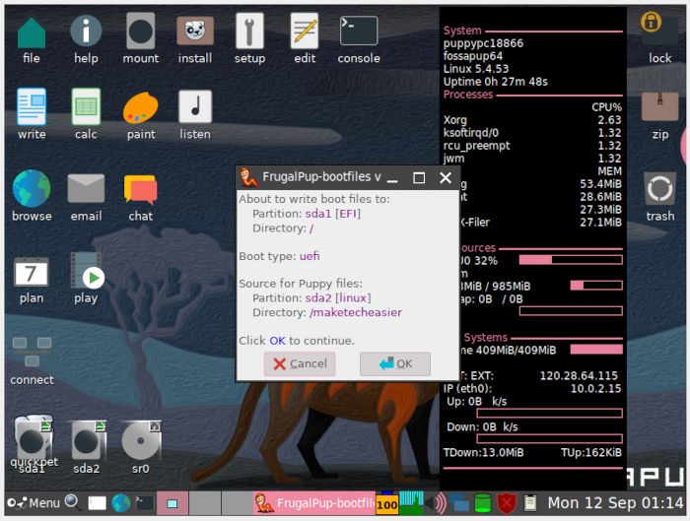Click Uptime 0h 27m 48s text

(496, 82)
